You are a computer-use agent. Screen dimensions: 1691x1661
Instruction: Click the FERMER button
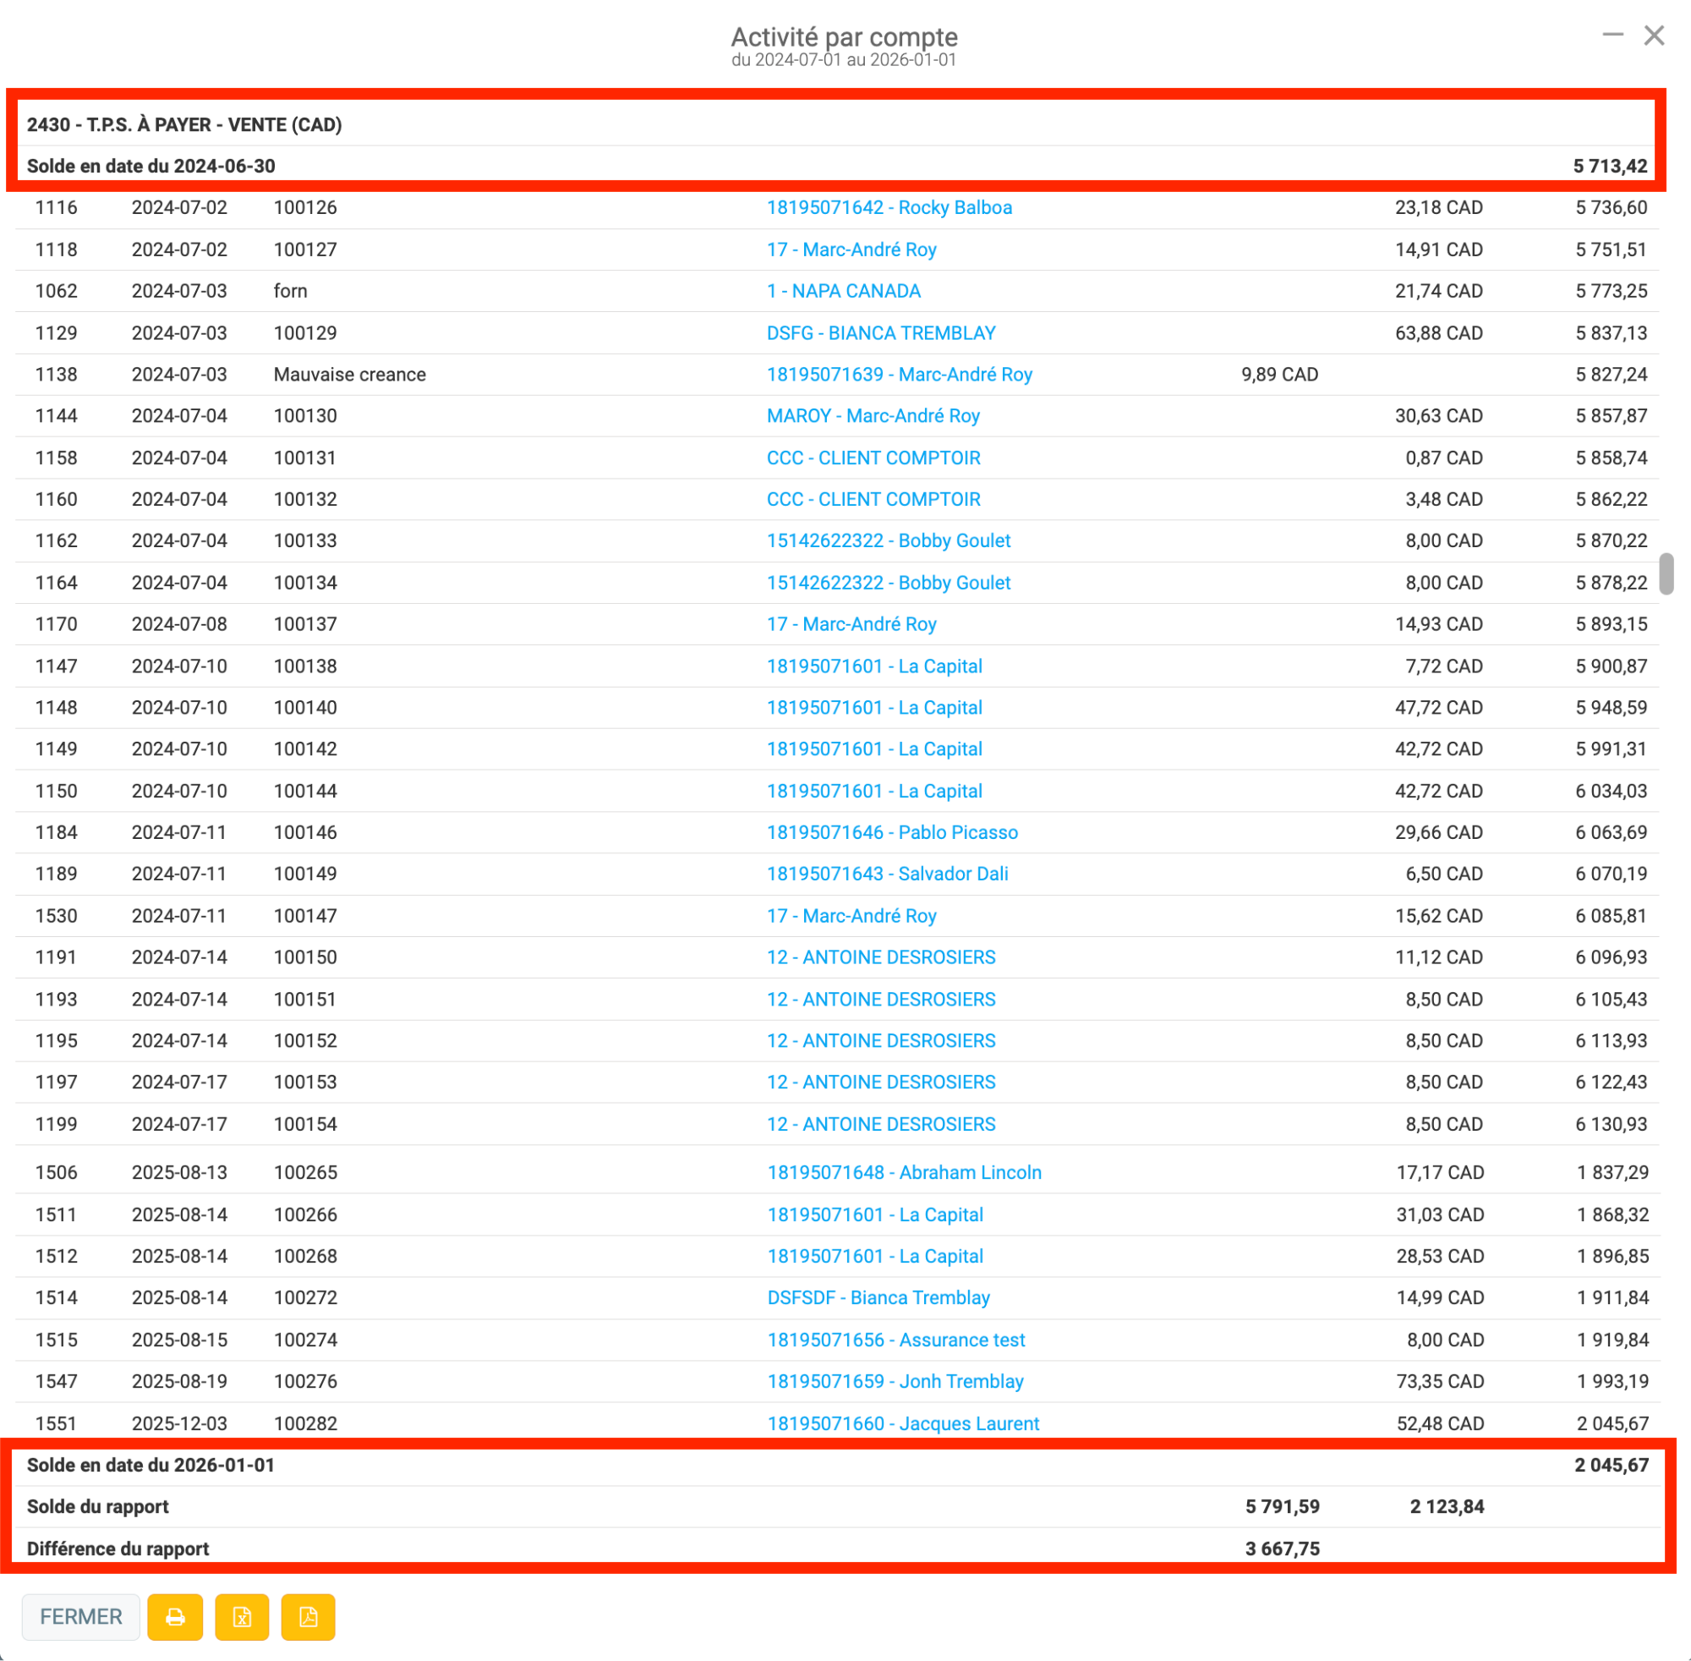click(81, 1616)
